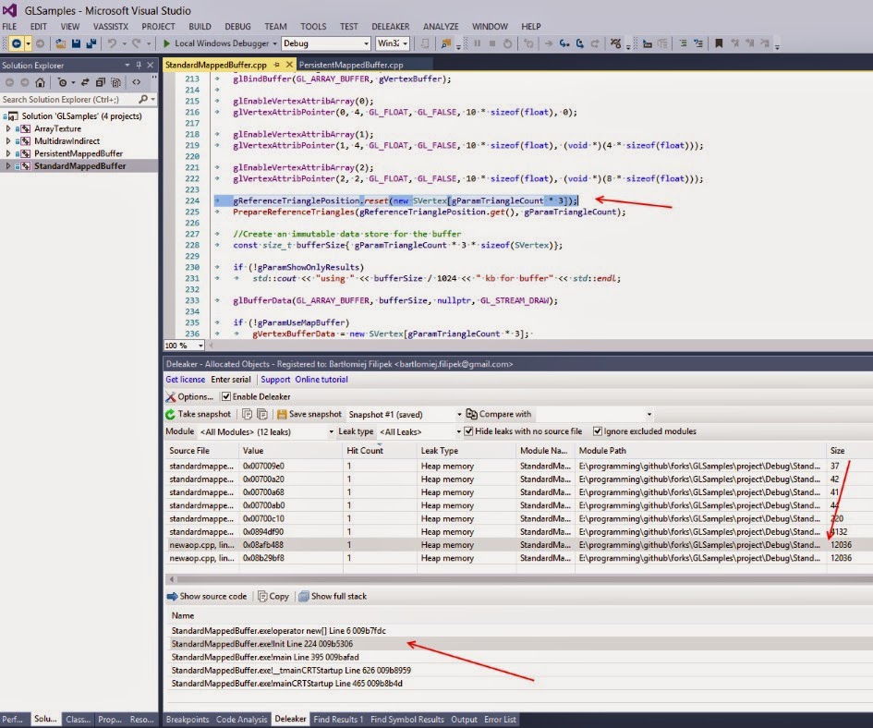873x728 pixels.
Task: Open Deleaker Options via the tools icon
Action: (171, 396)
